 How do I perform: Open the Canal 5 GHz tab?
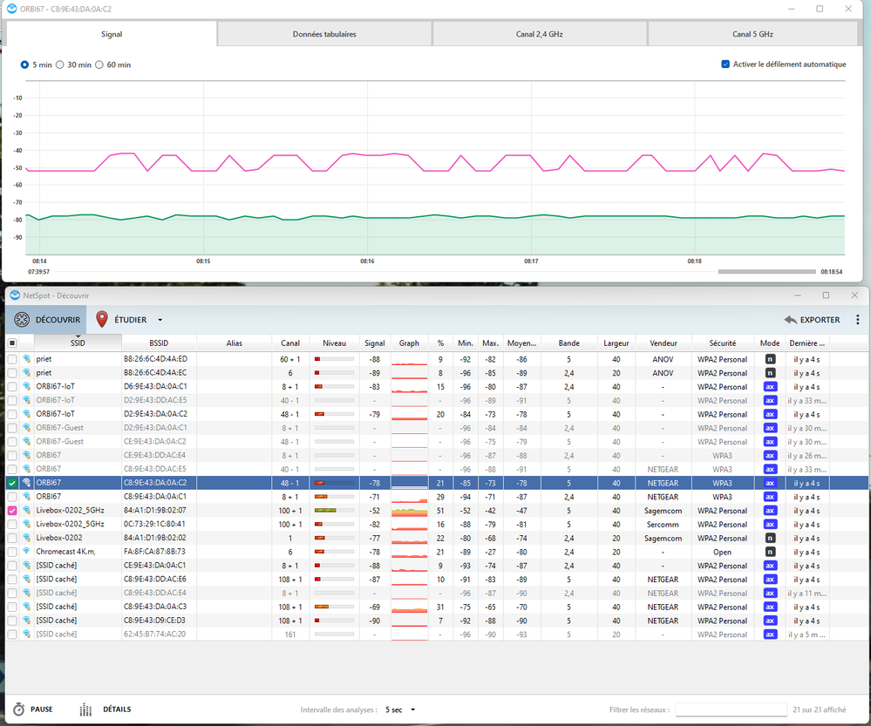coord(752,34)
